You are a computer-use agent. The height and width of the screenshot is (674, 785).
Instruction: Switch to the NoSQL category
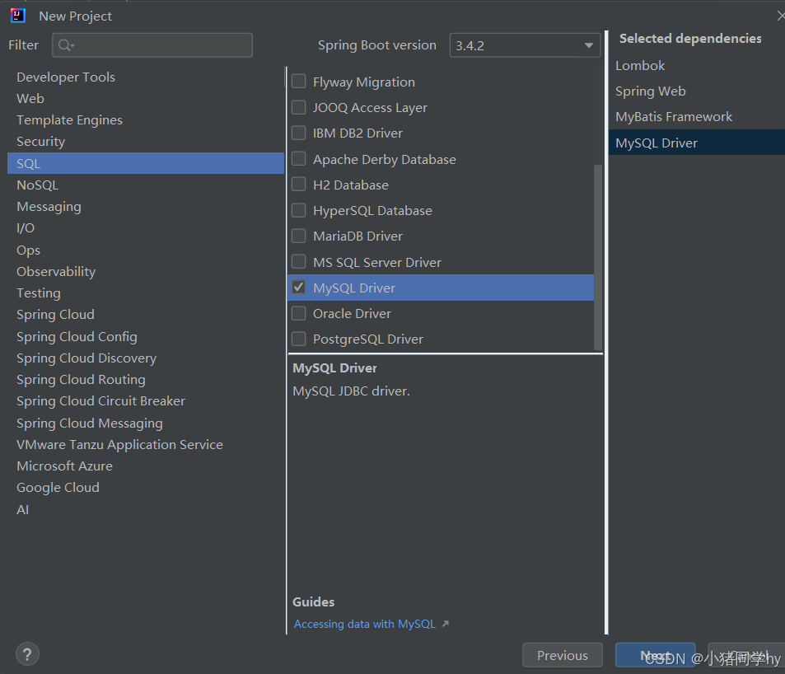click(146, 185)
